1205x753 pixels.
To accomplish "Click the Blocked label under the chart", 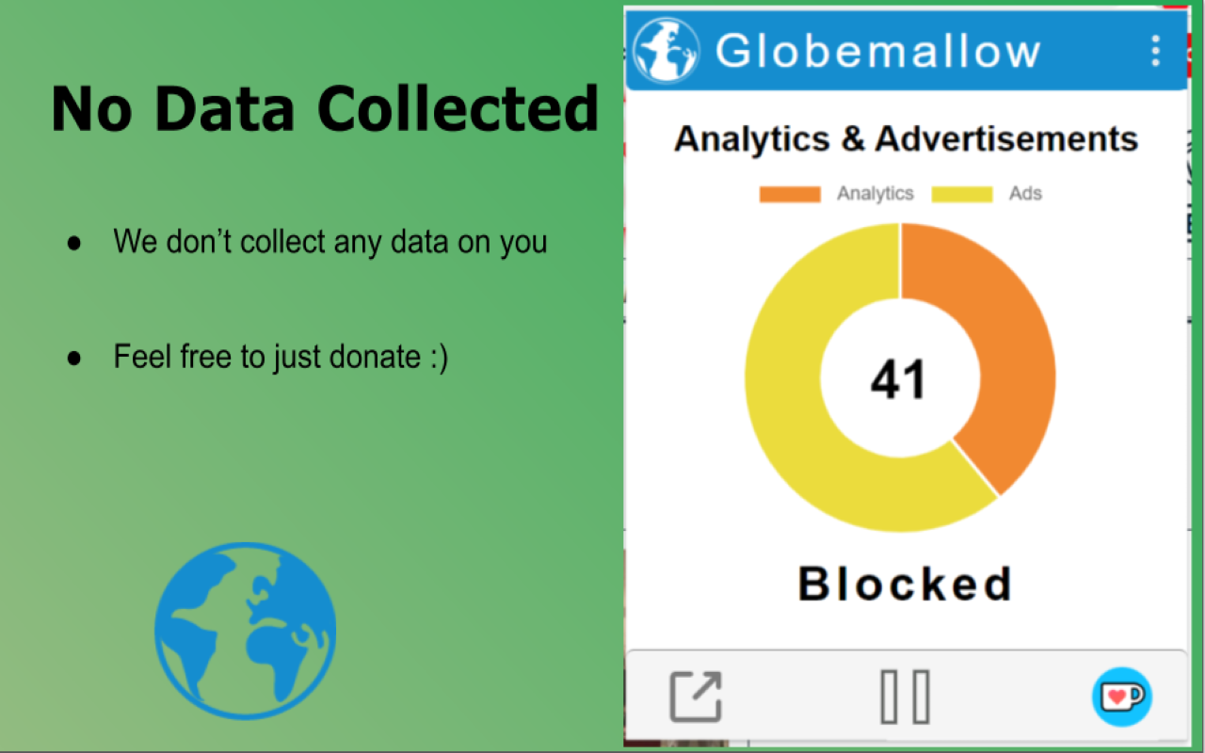I will pyautogui.click(x=904, y=584).
